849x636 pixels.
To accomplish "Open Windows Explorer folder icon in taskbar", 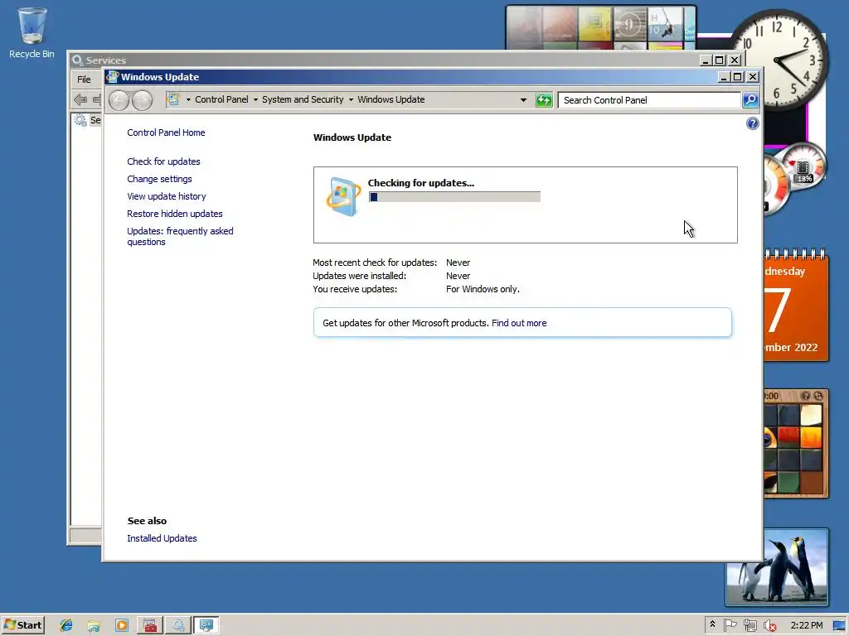I will (x=94, y=626).
